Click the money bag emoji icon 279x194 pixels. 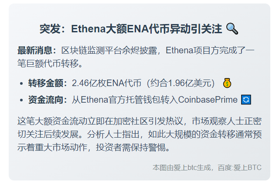pos(227,83)
